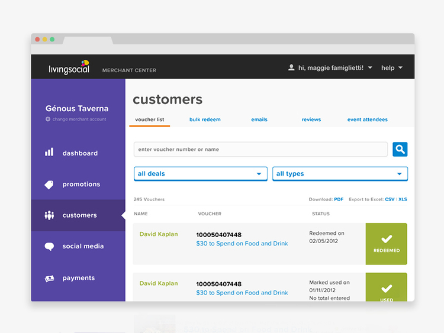Open payments in the sidebar
This screenshot has width=444, height=333.
78,278
